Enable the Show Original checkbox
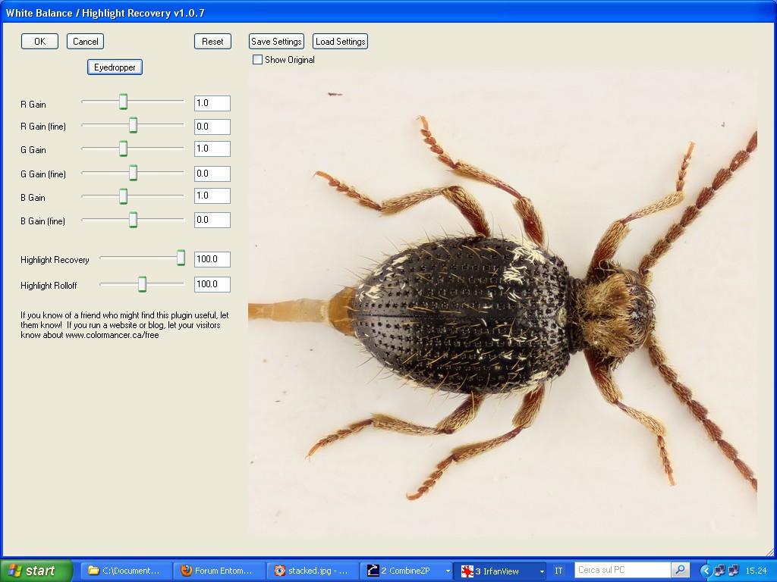The height and width of the screenshot is (582, 777). tap(258, 60)
